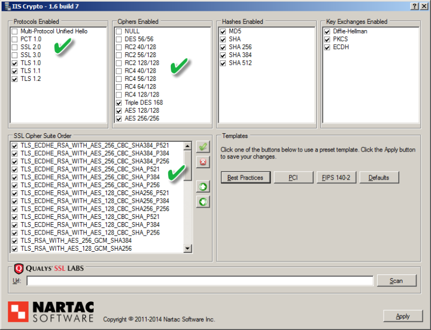Screen dimensions: 431x330
Task: Enable the SSL 2.0 protocol checkbox
Action: pos(15,47)
